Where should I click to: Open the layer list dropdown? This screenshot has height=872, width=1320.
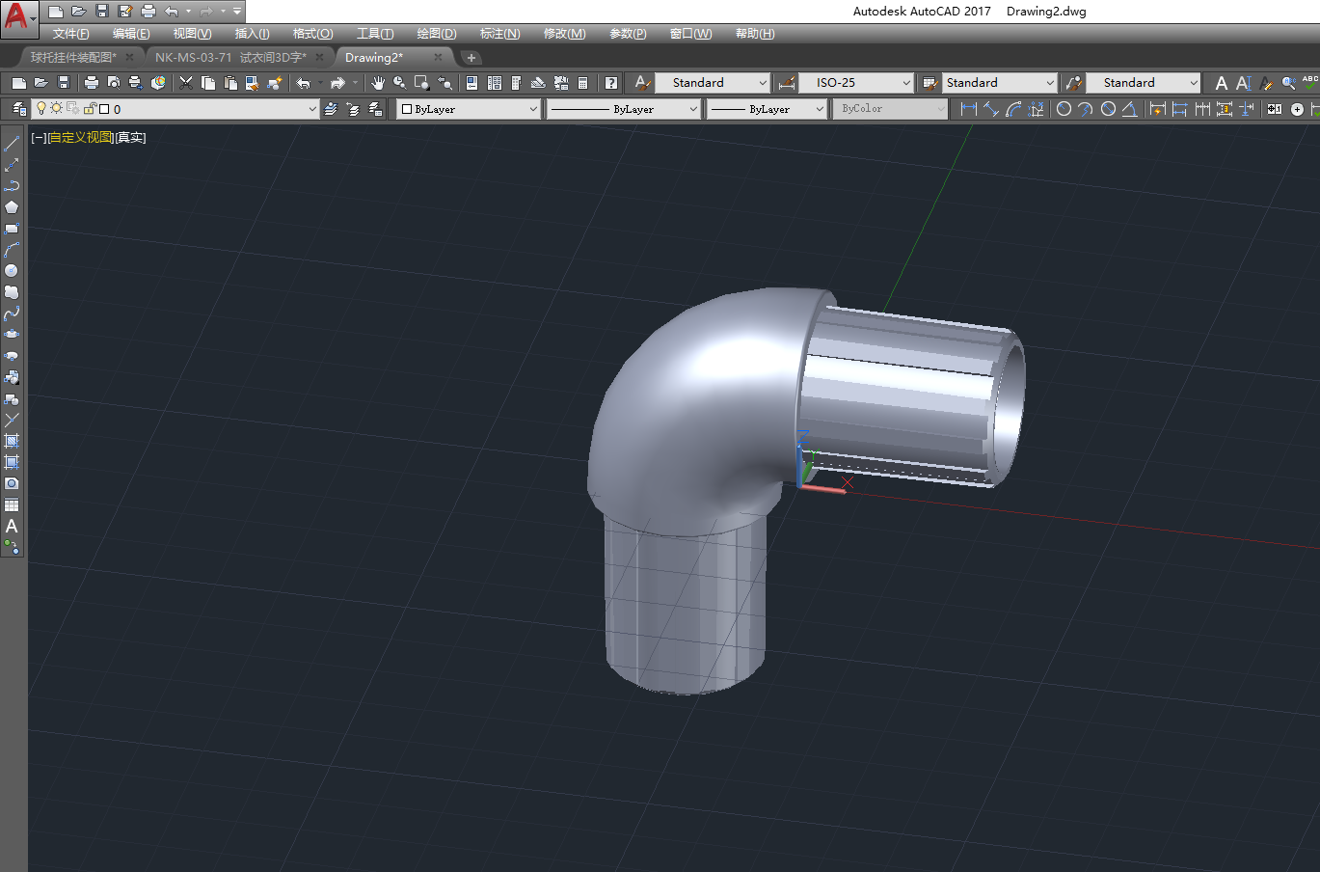click(x=312, y=109)
